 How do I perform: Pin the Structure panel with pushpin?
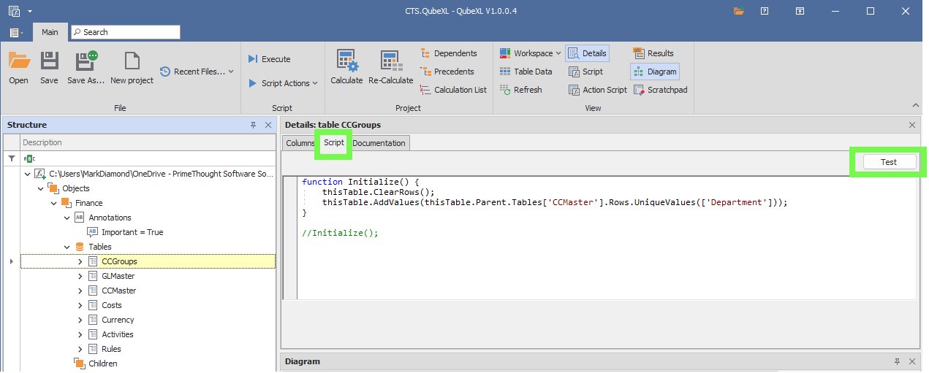(x=254, y=125)
